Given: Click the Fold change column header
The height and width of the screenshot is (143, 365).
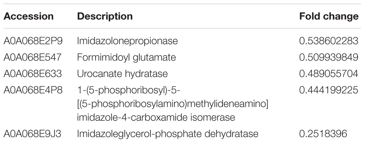Looking at the screenshot, I should (x=329, y=16).
